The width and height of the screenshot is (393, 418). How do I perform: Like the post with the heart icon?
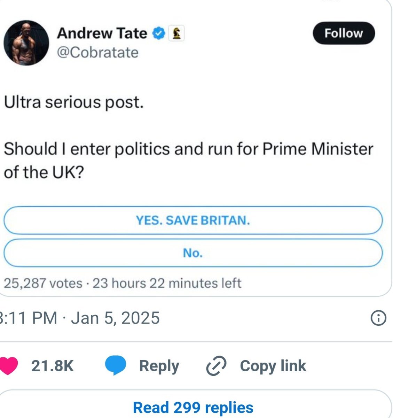8,366
